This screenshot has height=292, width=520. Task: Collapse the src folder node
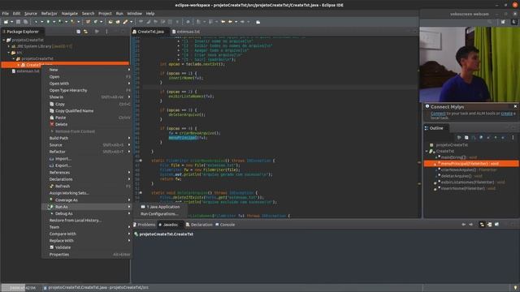pyautogui.click(x=9, y=53)
